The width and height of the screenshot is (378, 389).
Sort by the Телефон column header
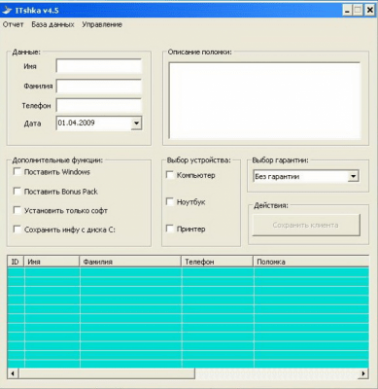tap(218, 262)
